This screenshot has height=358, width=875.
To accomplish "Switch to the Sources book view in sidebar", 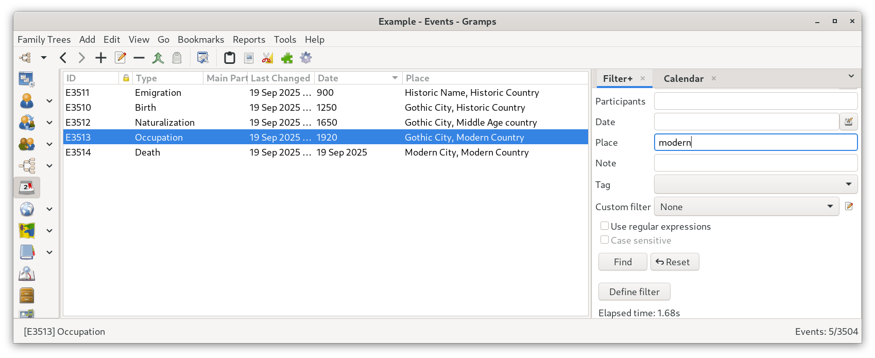I will coord(27,252).
